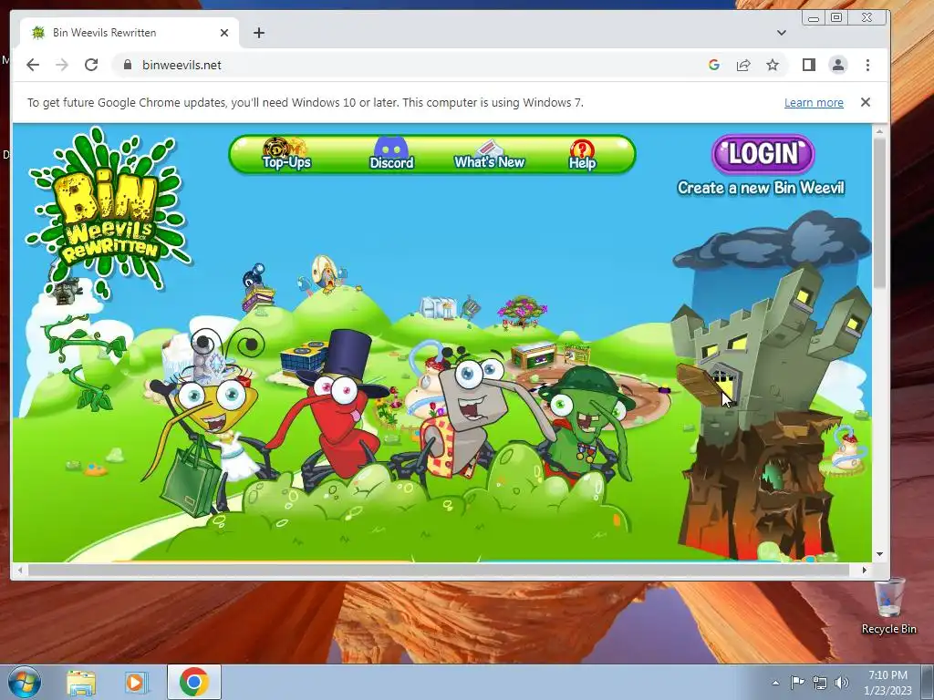Click the volume speaker tray icon

point(842,683)
